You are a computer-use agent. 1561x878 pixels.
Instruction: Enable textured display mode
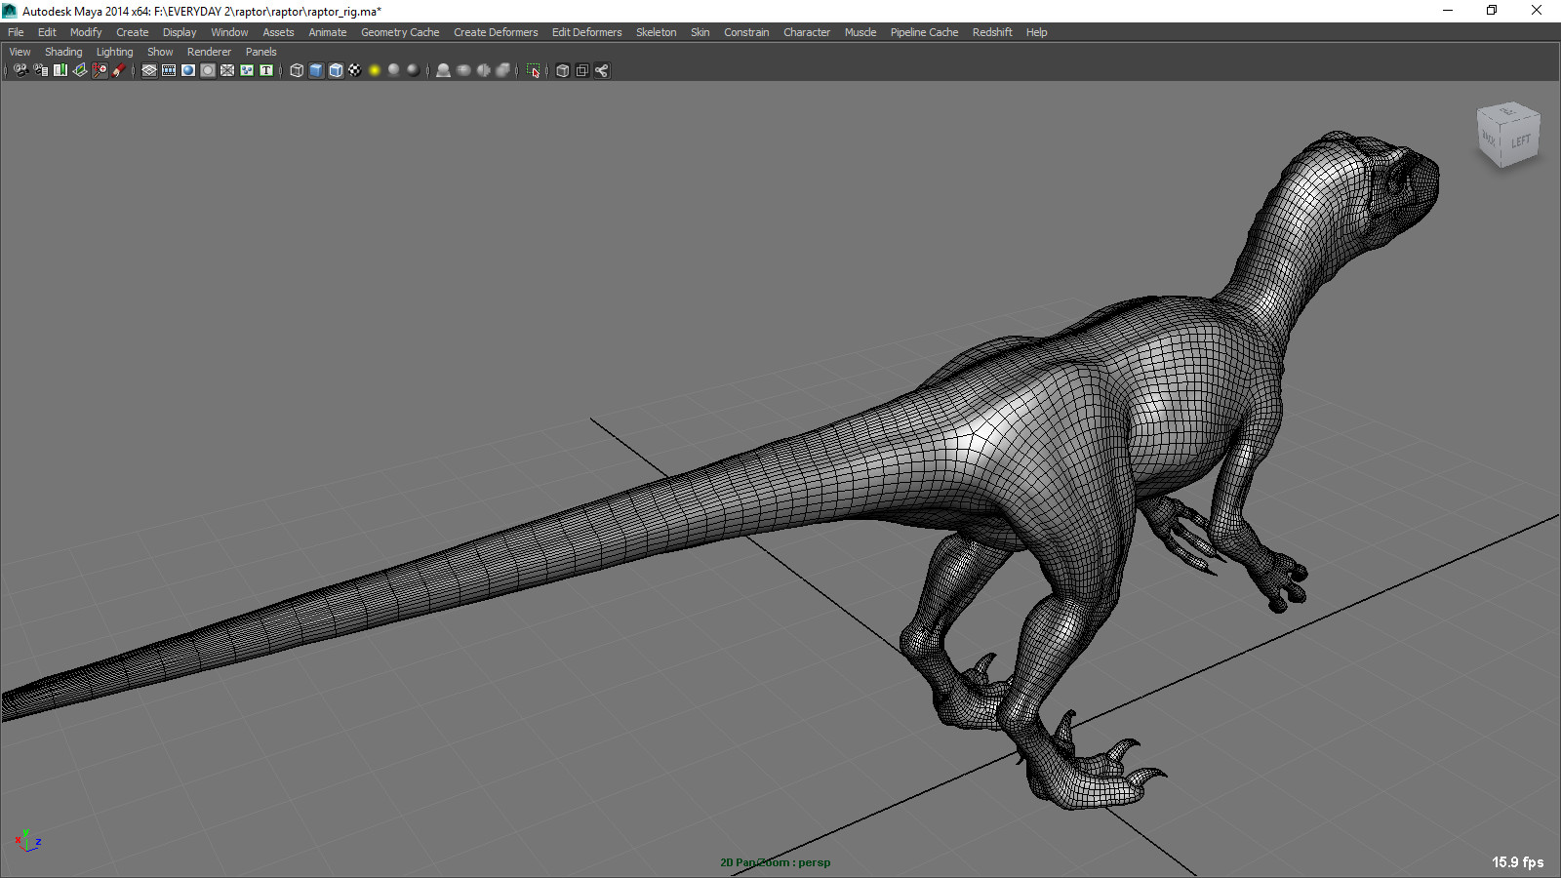coord(355,70)
